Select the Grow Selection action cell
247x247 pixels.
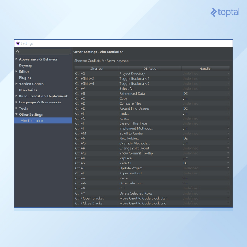coord(150,183)
